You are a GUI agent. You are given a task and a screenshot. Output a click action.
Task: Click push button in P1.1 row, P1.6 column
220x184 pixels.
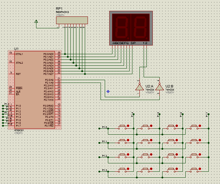[x=171, y=141]
